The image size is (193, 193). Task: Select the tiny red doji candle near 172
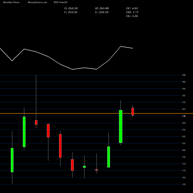pos(96,170)
